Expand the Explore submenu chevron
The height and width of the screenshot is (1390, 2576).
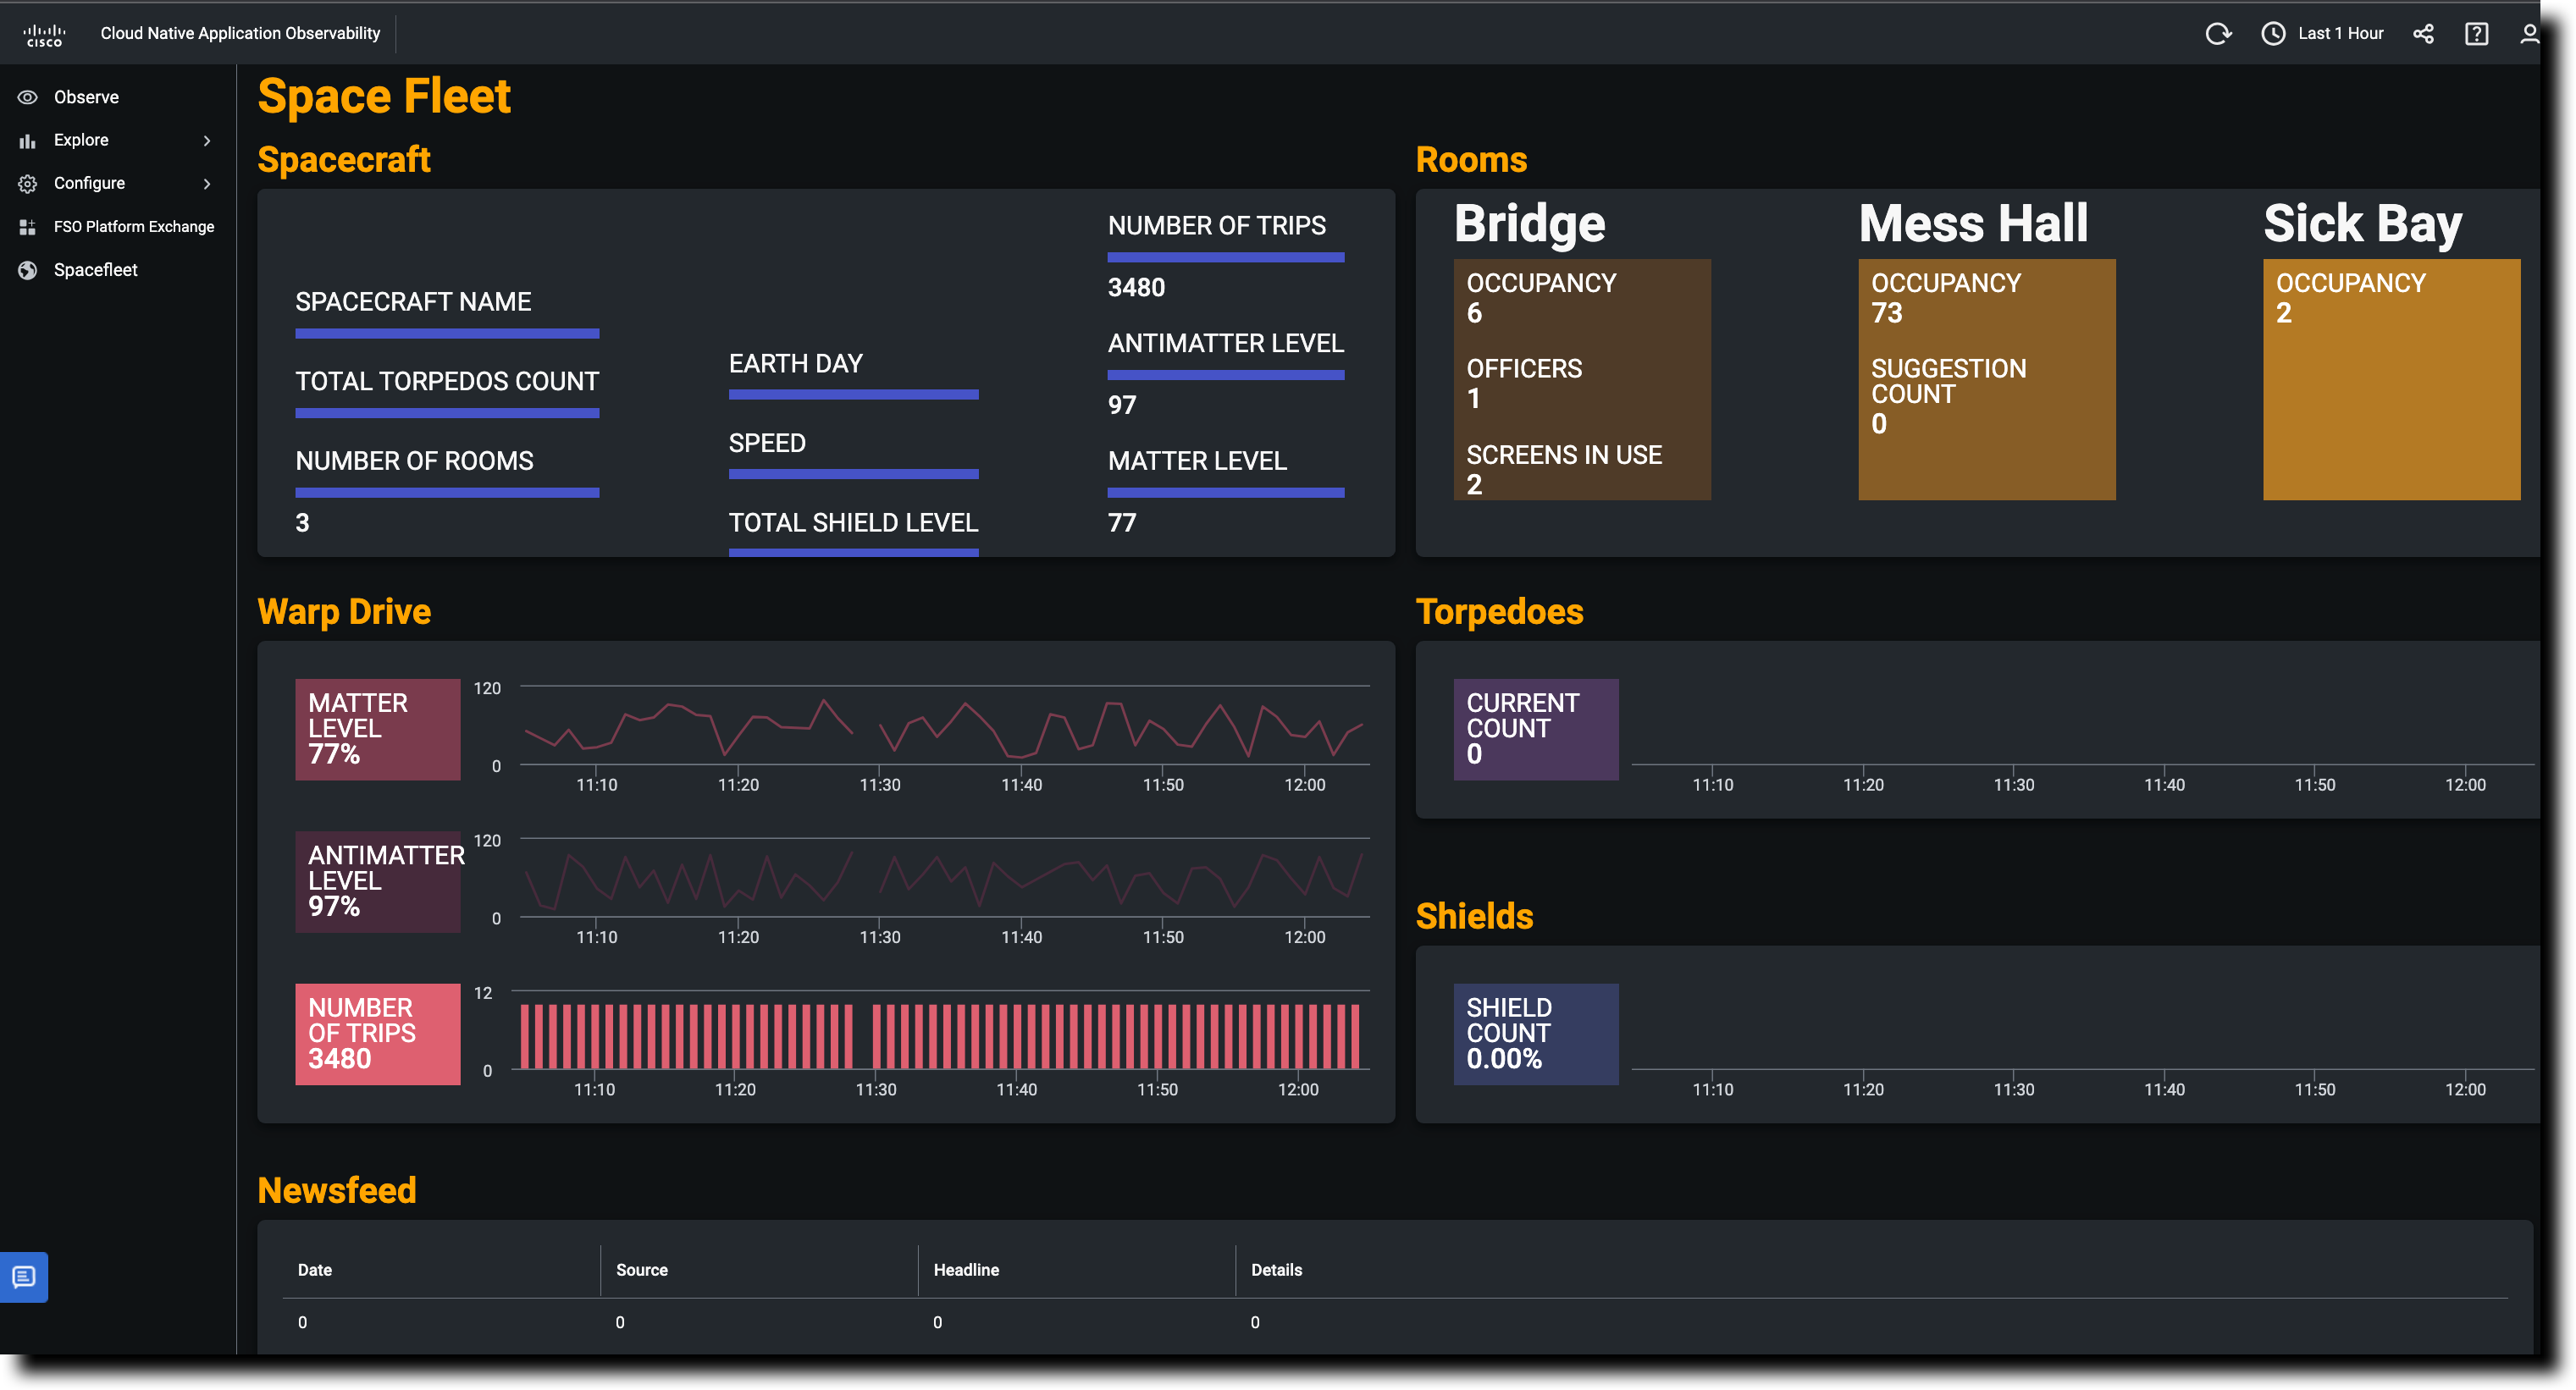click(x=207, y=141)
